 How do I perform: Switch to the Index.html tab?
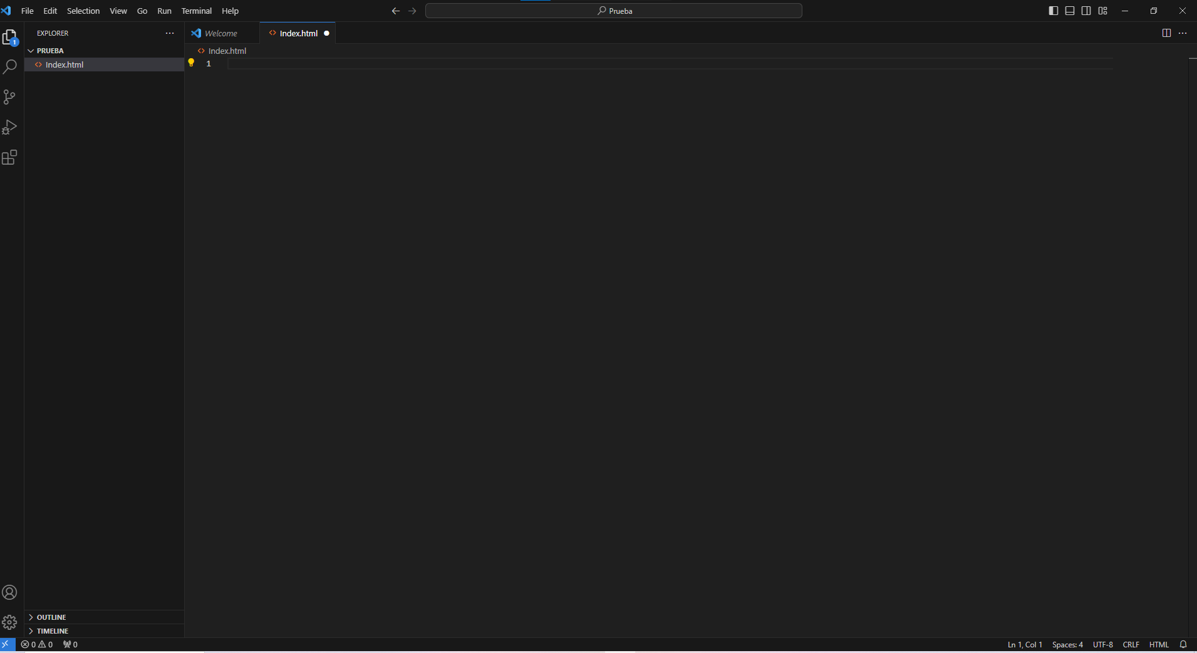[298, 33]
